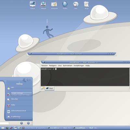This screenshot has width=130, height=130.
Task: Open the Bokmärken menu in Konsole
Action: point(68,66)
